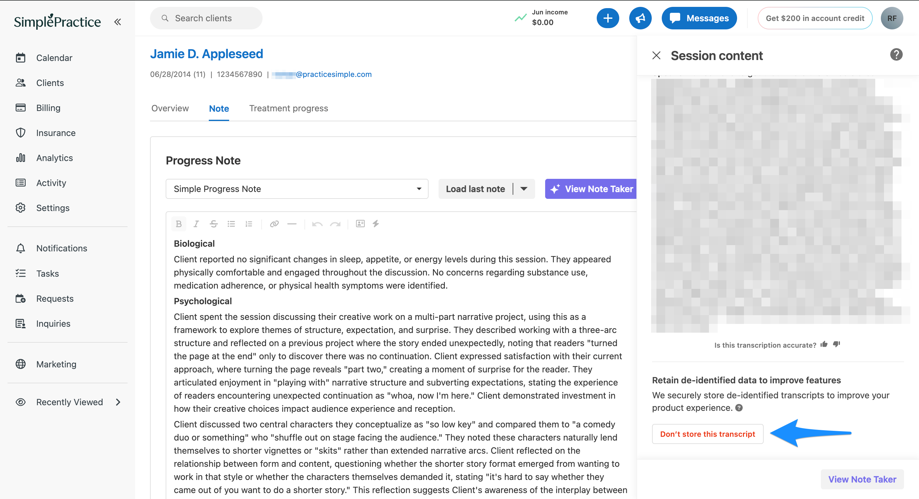Insert a link with the chain icon
Viewport: 919px width, 499px height.
[x=274, y=224]
